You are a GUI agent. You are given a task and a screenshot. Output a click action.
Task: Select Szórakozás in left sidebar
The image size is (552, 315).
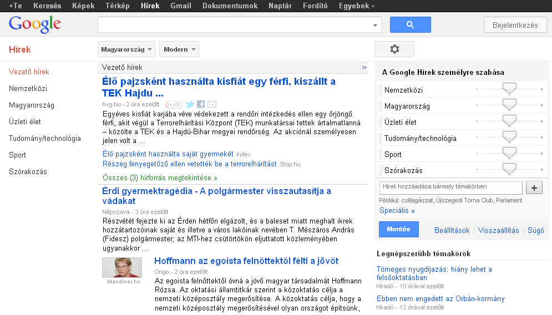[28, 172]
